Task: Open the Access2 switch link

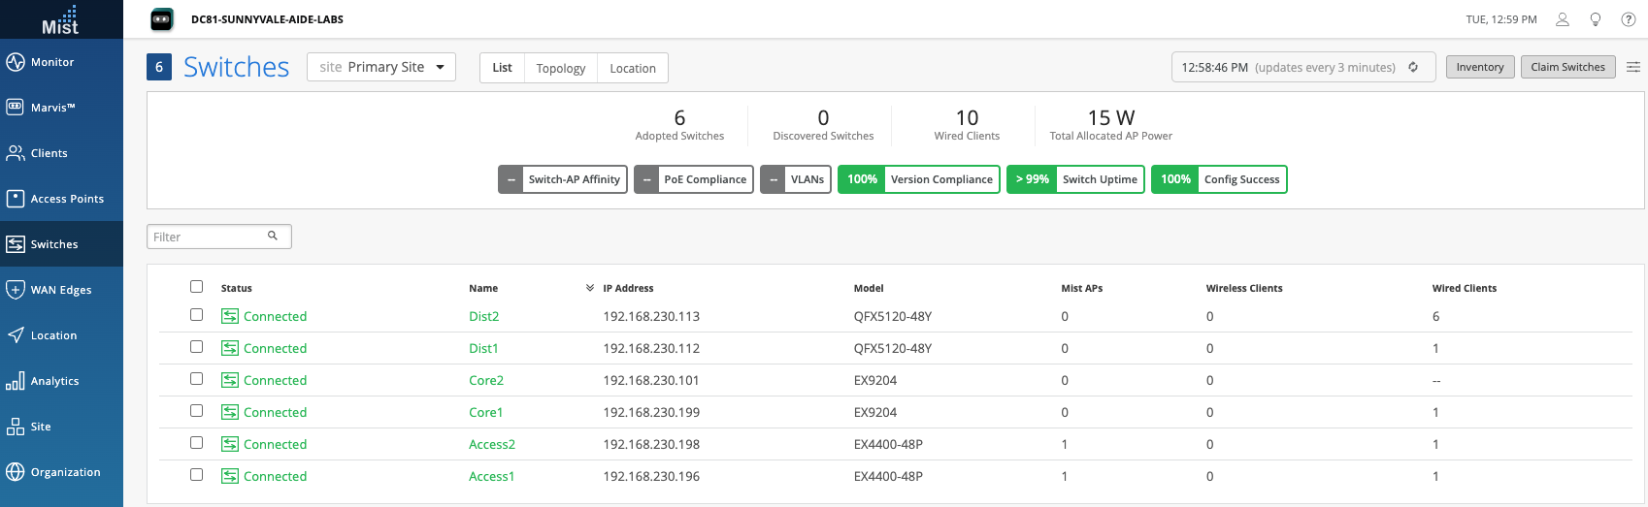Action: pyautogui.click(x=491, y=444)
